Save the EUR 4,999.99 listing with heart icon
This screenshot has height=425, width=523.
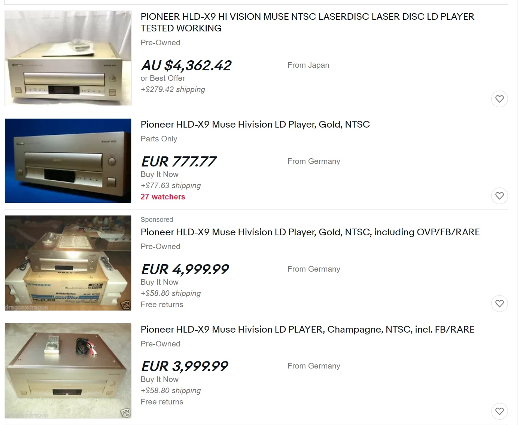(499, 303)
